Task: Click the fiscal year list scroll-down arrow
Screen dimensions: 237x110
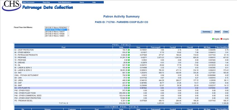Action: (68, 36)
